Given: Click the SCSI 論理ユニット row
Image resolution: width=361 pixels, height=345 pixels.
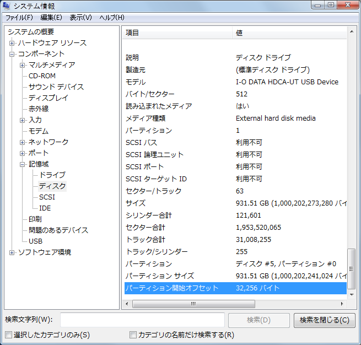Looking at the screenshot, I should pyautogui.click(x=235, y=155).
